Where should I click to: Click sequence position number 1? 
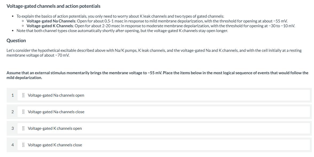13,95
